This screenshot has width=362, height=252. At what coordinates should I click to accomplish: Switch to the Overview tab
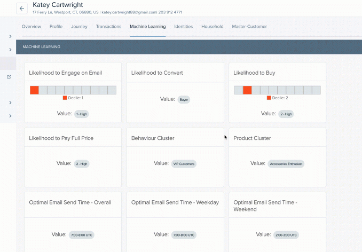[32, 27]
